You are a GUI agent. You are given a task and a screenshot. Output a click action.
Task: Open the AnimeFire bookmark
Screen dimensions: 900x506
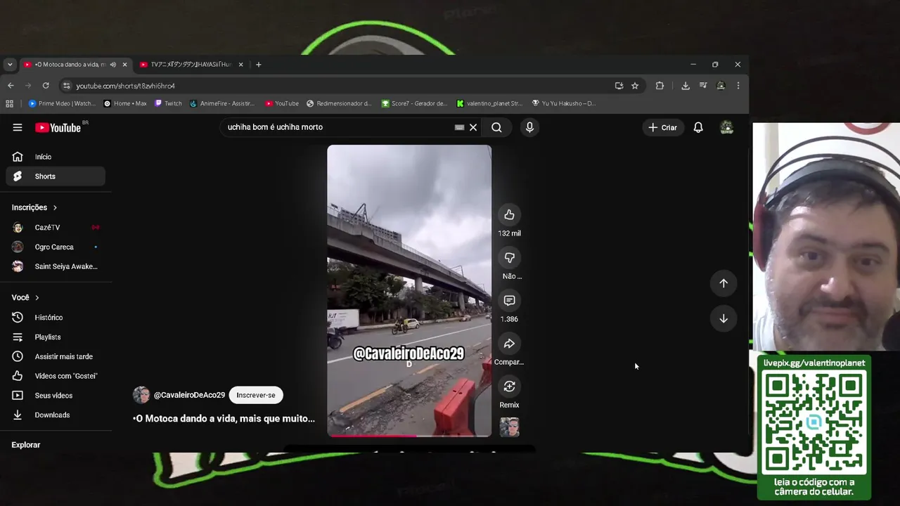click(222, 103)
